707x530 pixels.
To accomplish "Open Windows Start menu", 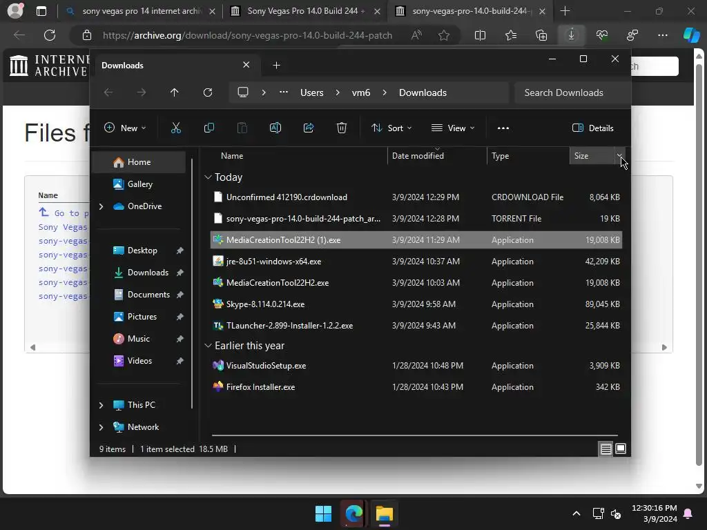I will (323, 513).
